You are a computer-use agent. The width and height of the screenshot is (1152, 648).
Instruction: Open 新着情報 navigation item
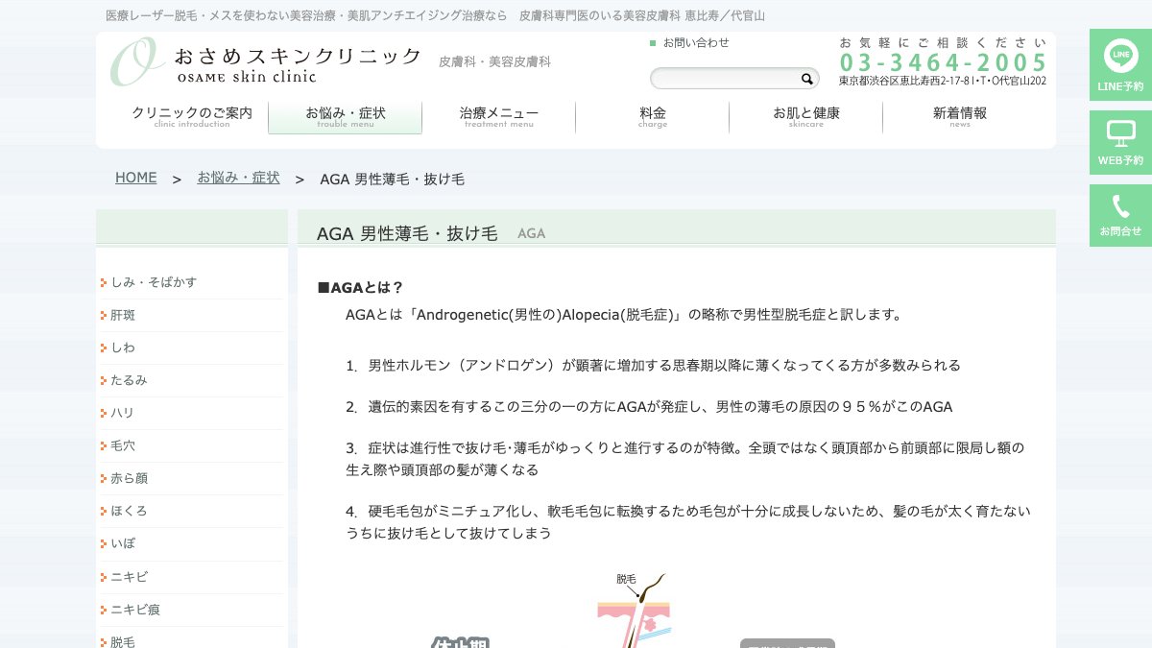[x=960, y=117]
